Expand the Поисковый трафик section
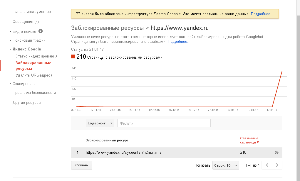The image size is (300, 181). pos(10,40)
